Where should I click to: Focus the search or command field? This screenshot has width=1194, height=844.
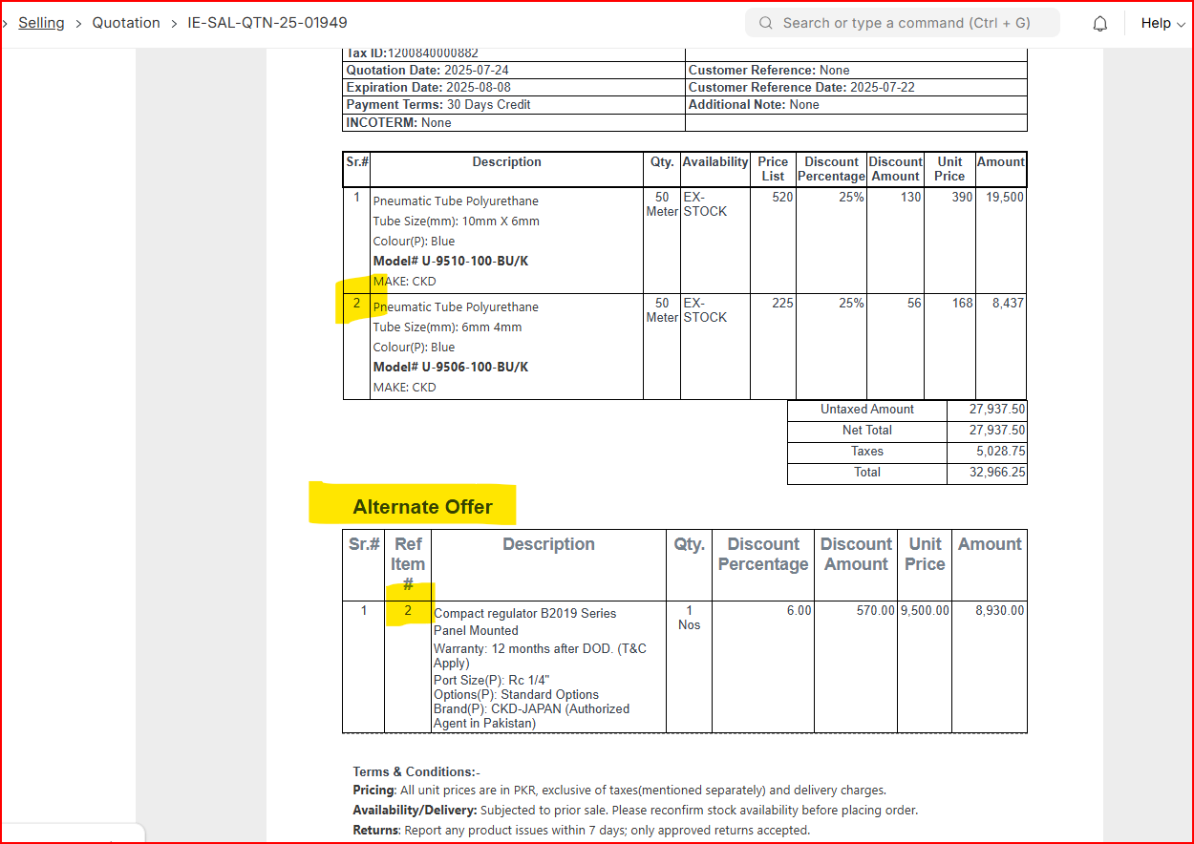906,23
